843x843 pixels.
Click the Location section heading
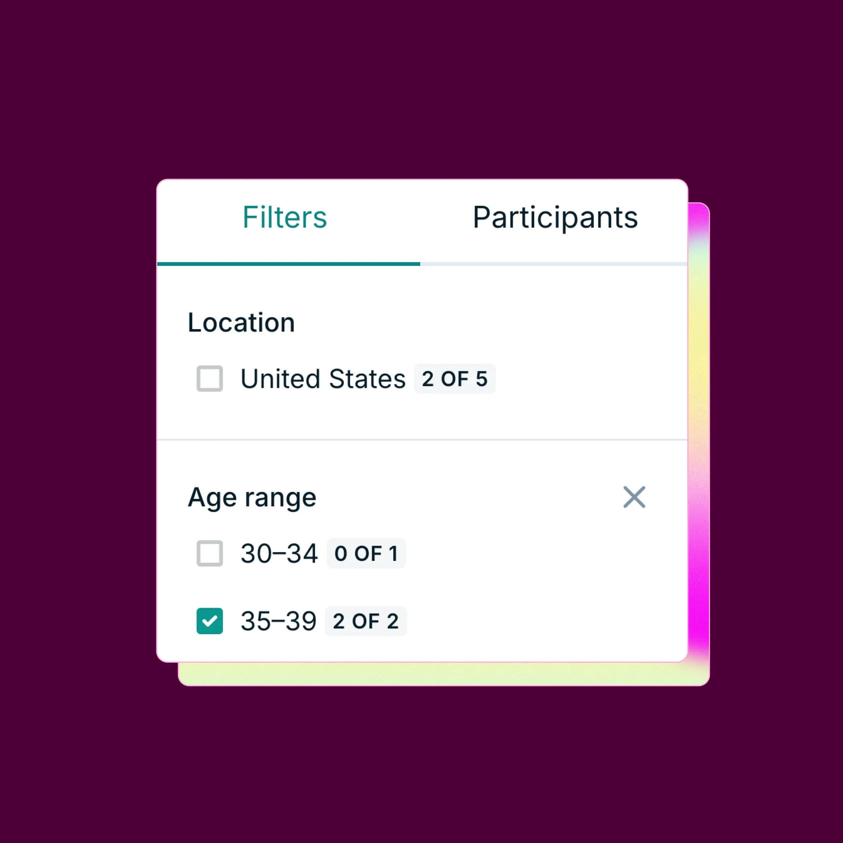pyautogui.click(x=241, y=323)
